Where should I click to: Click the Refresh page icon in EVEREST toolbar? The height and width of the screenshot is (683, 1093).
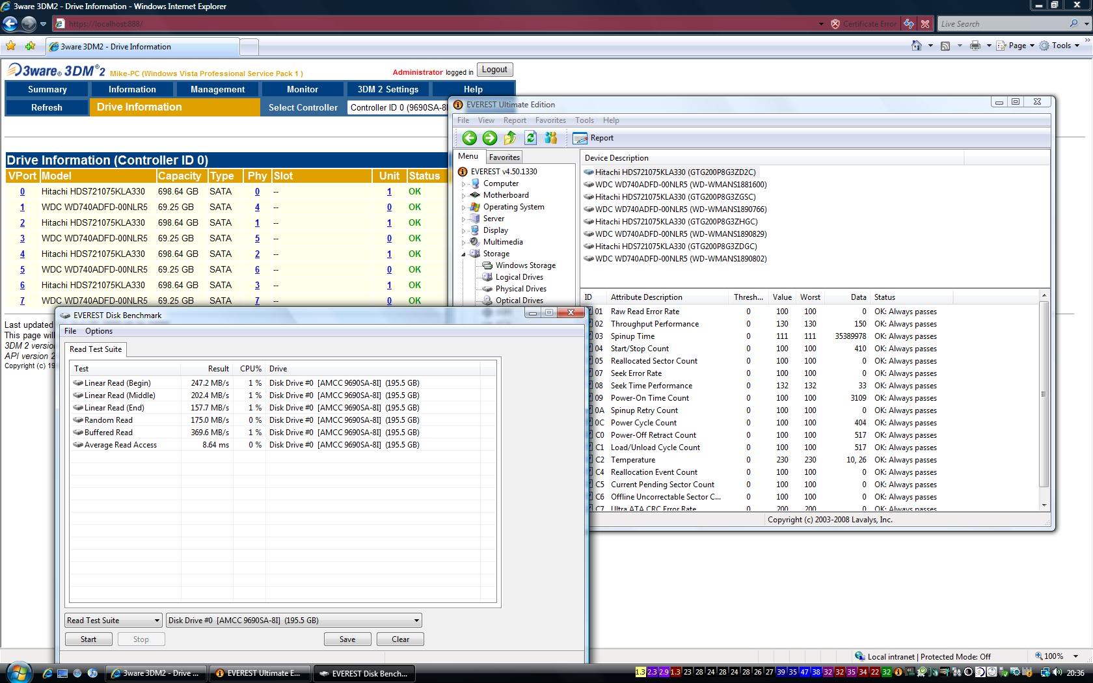[530, 138]
